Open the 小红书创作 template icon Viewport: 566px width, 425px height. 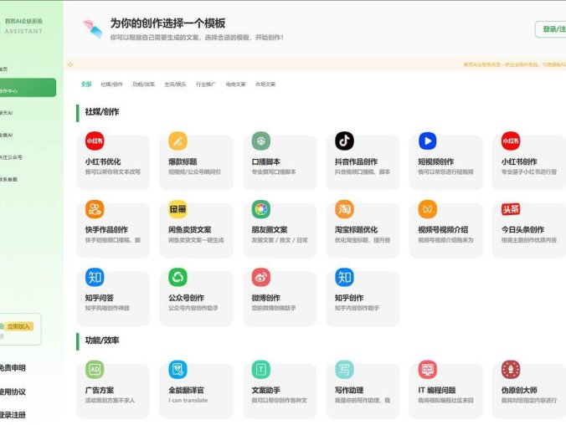(x=511, y=141)
